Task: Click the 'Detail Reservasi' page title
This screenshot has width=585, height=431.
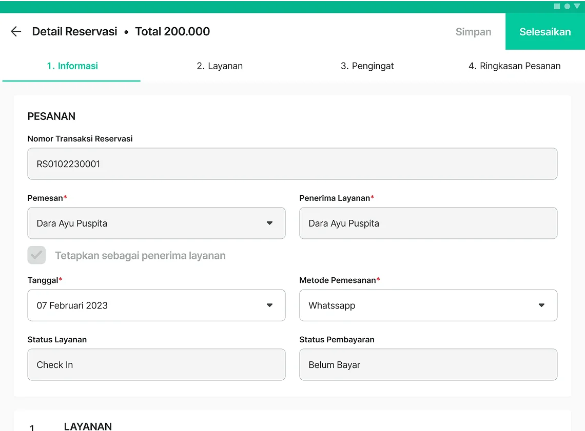Action: (x=74, y=32)
